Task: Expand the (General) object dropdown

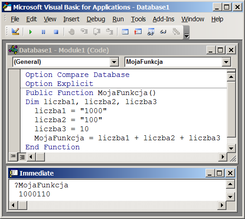Action: coord(114,62)
